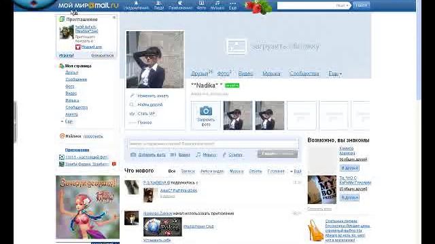Switch to the Музыка profile tab

pos(271,74)
